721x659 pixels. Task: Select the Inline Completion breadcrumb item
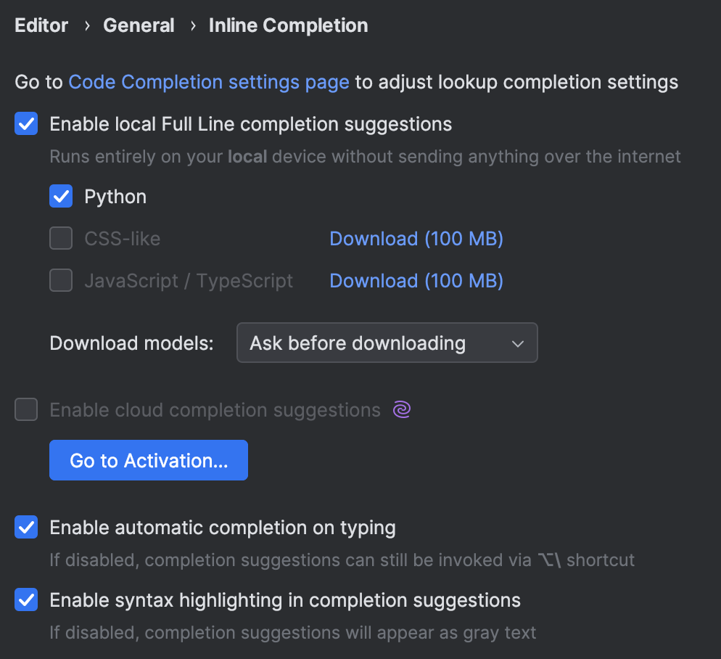(x=287, y=25)
